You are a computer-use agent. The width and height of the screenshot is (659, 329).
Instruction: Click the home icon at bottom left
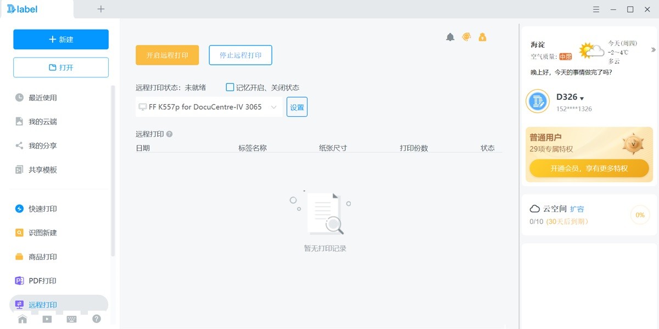[22, 319]
